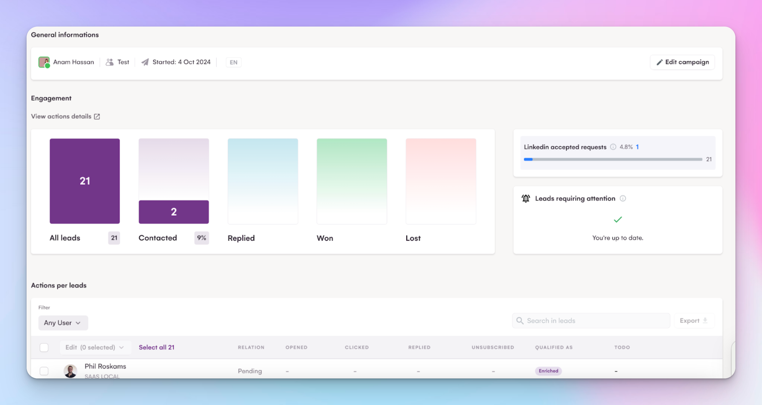Open the Any User filter dropdown
Screen dimensions: 762x405
63,323
